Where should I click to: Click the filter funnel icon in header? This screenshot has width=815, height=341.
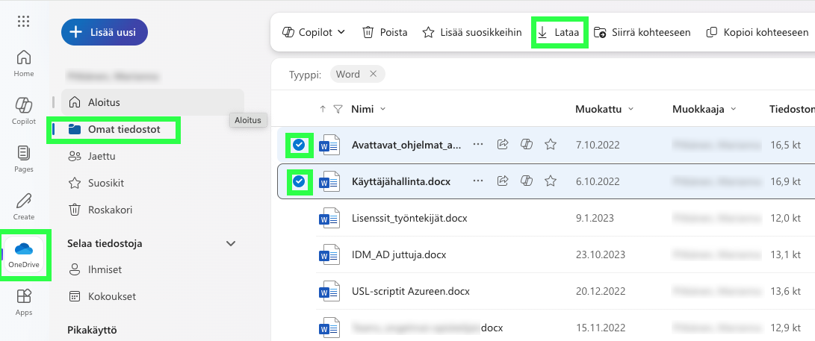pyautogui.click(x=338, y=109)
